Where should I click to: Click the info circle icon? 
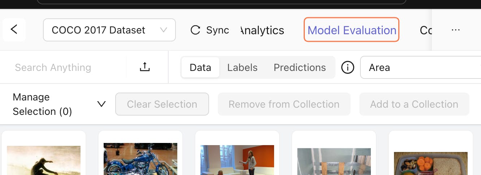pos(347,67)
